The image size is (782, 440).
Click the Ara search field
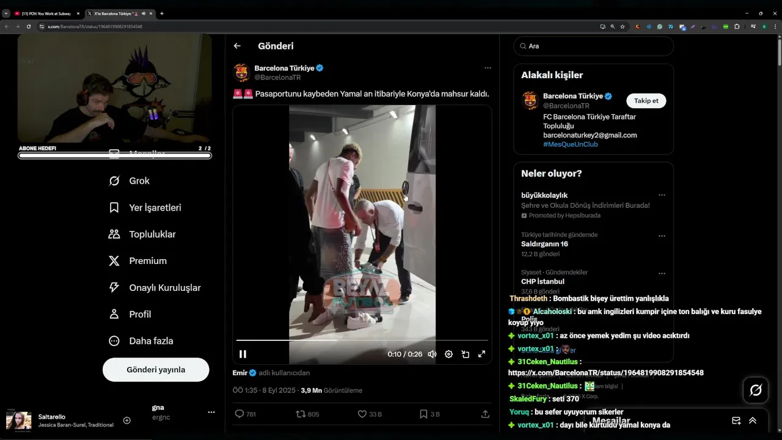593,46
